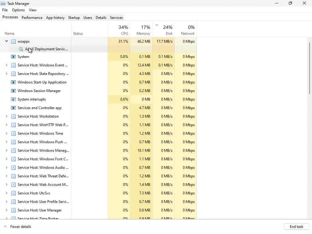
Task: Select the Processes tab
Action: (10, 17)
